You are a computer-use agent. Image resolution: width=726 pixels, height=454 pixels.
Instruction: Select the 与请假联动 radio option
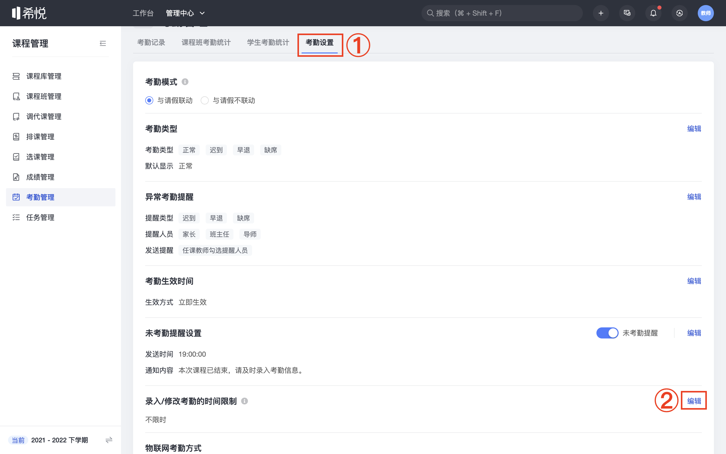tap(149, 100)
